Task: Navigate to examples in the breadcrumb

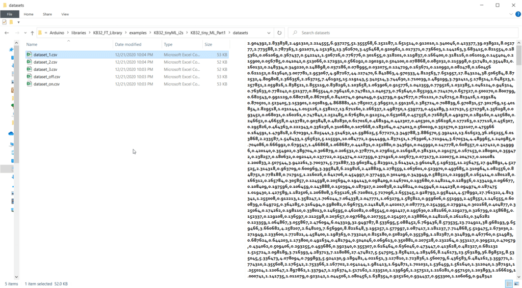Action: [138, 33]
